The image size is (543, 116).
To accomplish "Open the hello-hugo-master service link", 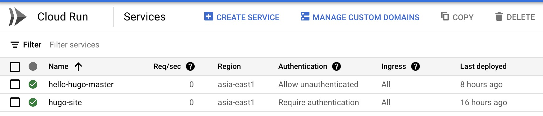I will tap(81, 84).
